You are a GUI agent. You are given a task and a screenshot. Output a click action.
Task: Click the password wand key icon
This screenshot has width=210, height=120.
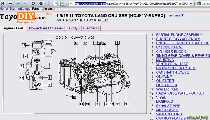tap(49, 3)
